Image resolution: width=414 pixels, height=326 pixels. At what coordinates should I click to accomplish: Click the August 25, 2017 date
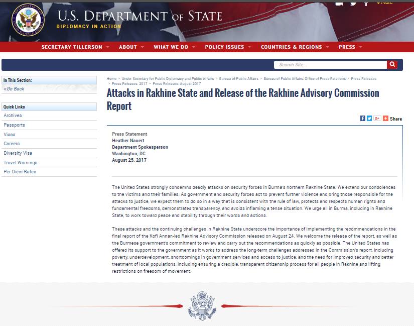click(129, 160)
